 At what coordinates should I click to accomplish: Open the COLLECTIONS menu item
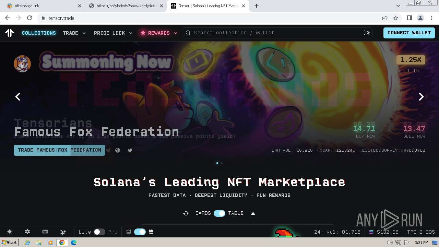[39, 33]
